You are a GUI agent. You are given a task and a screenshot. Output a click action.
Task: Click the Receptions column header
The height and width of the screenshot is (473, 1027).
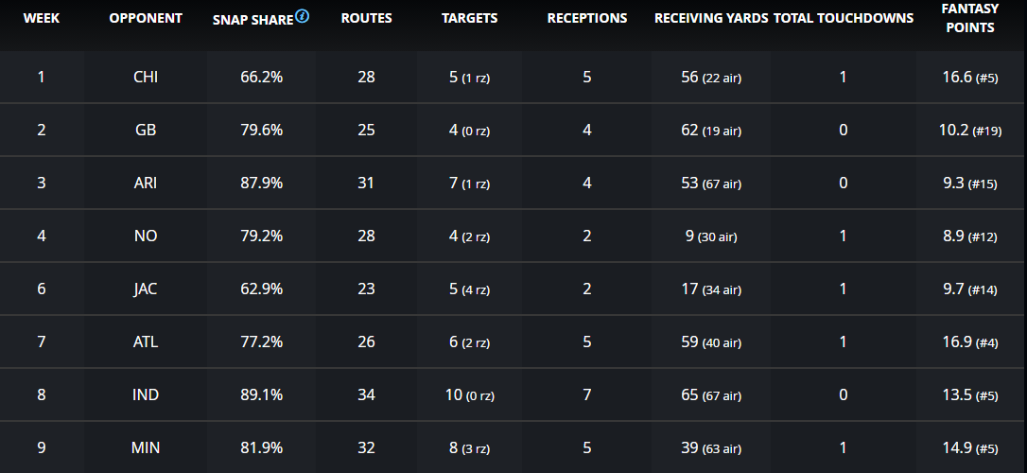(586, 19)
